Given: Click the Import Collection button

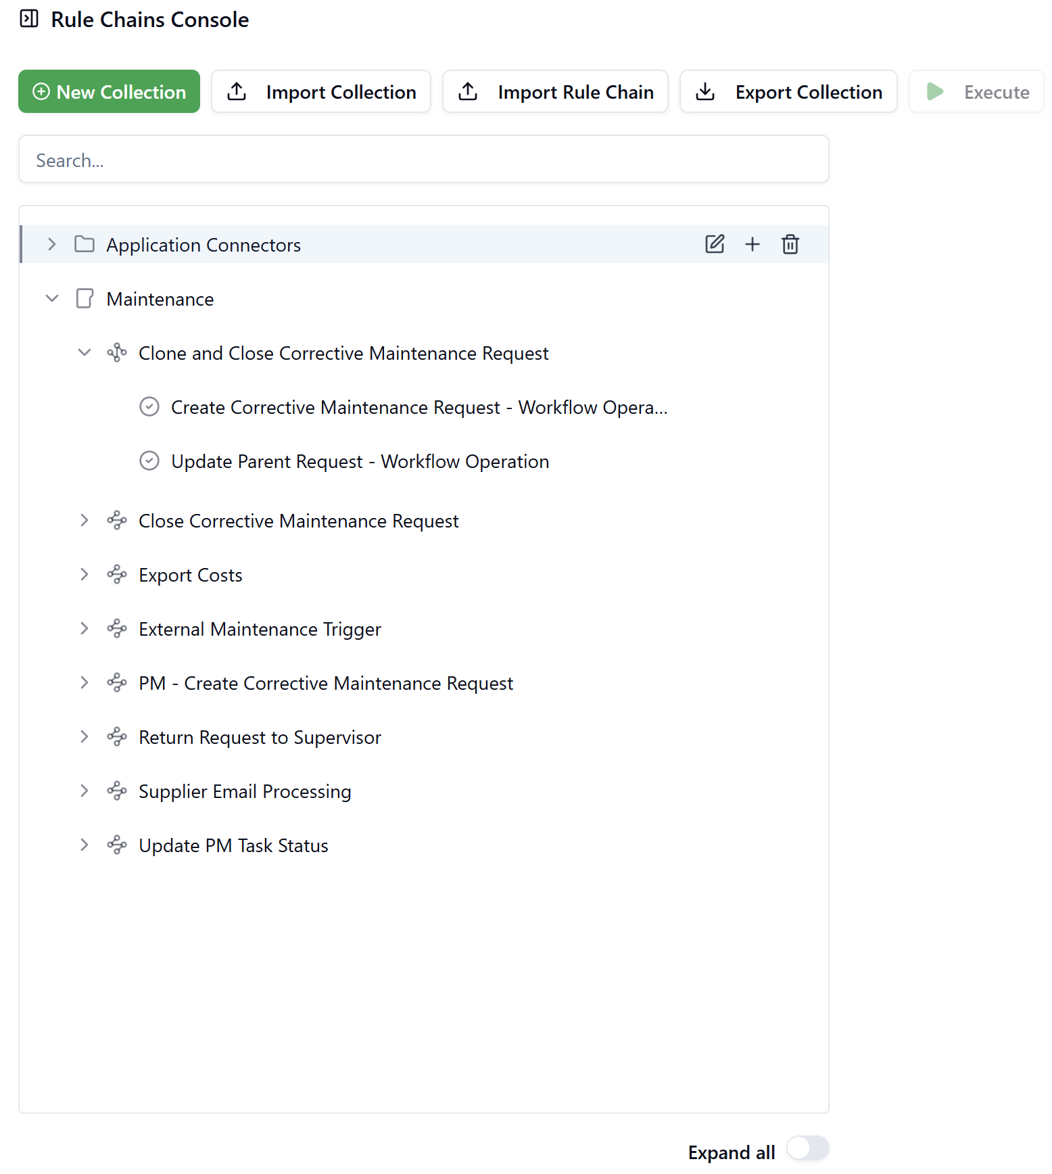Looking at the screenshot, I should (321, 91).
